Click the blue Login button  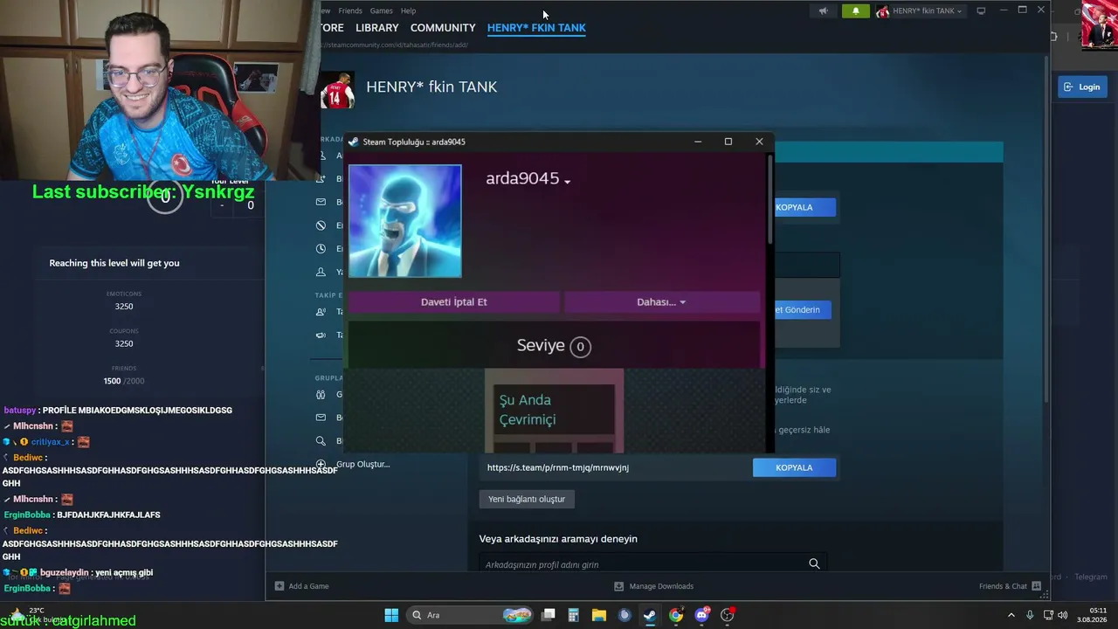point(1082,86)
